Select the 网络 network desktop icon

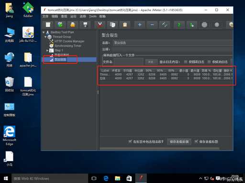point(10,60)
